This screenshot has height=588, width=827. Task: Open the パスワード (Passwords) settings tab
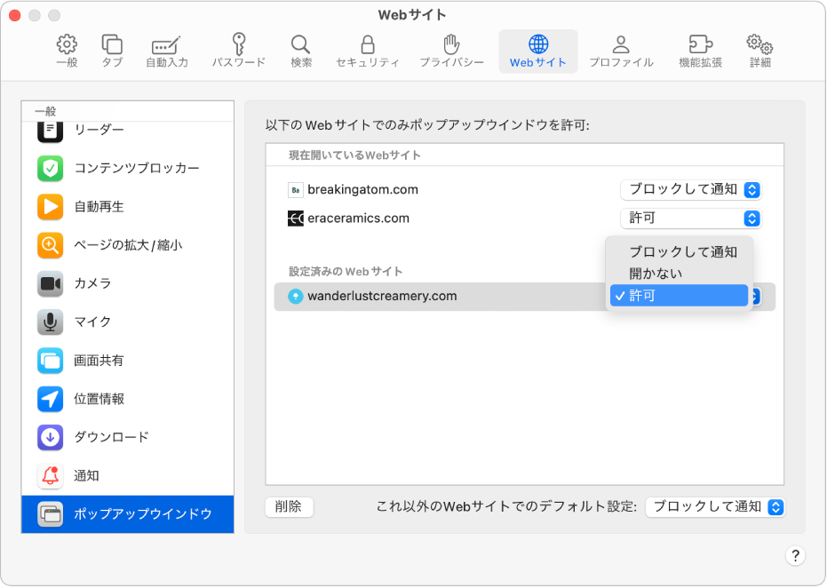[x=238, y=51]
